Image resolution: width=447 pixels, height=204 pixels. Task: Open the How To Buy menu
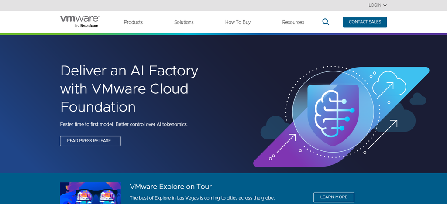click(x=238, y=22)
